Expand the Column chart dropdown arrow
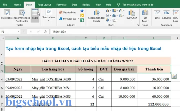The width and height of the screenshot is (180, 111). coord(110,11)
